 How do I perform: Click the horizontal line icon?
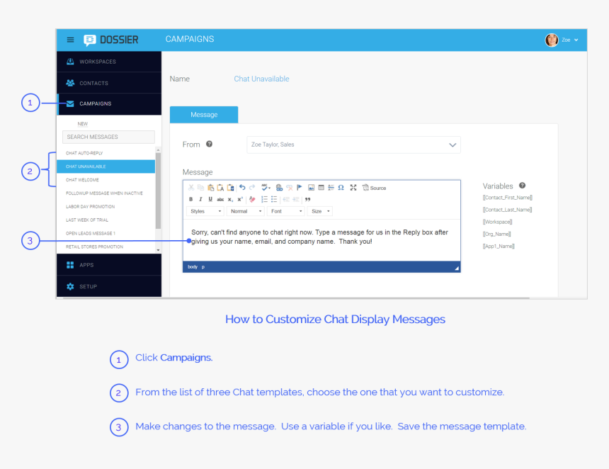331,188
